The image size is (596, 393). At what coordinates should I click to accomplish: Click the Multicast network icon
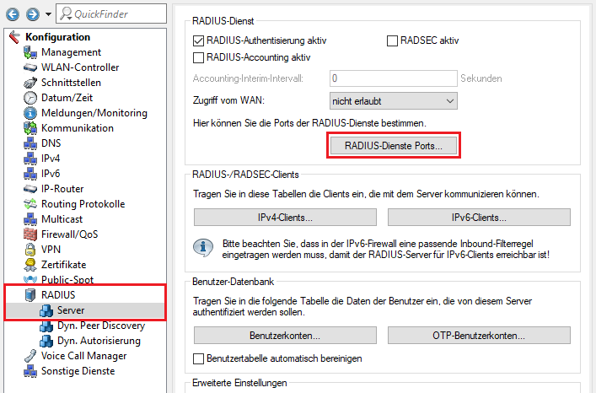30,219
